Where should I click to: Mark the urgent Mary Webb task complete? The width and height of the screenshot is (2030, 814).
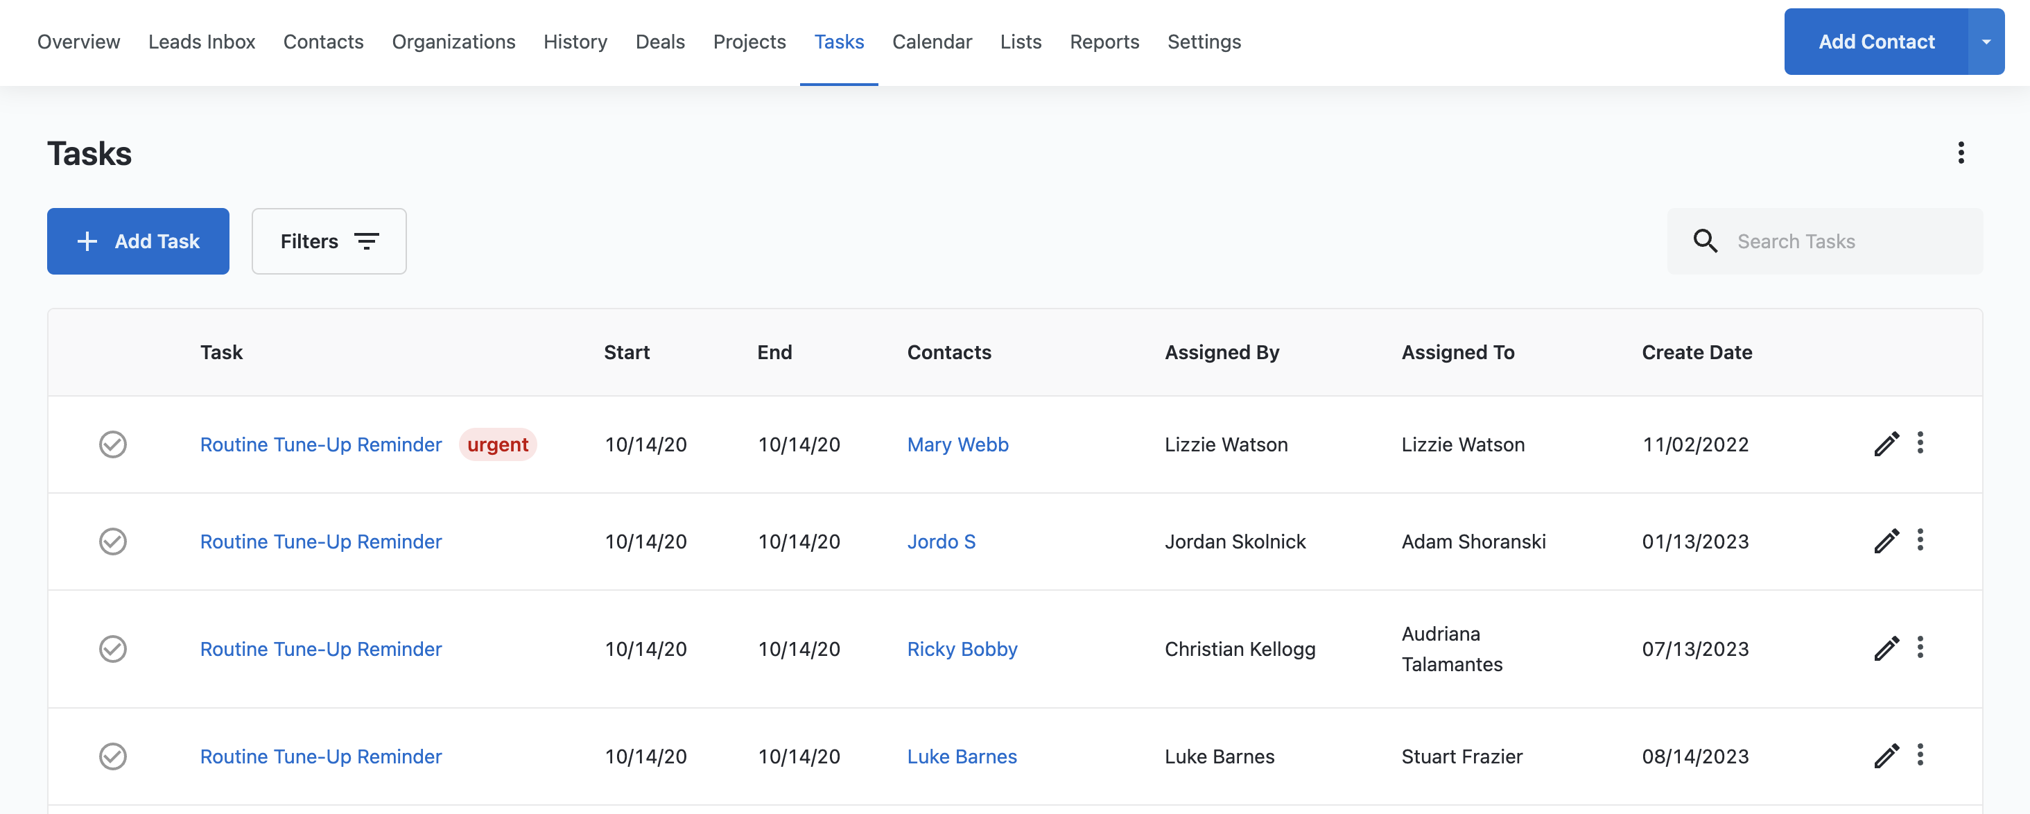tap(113, 444)
